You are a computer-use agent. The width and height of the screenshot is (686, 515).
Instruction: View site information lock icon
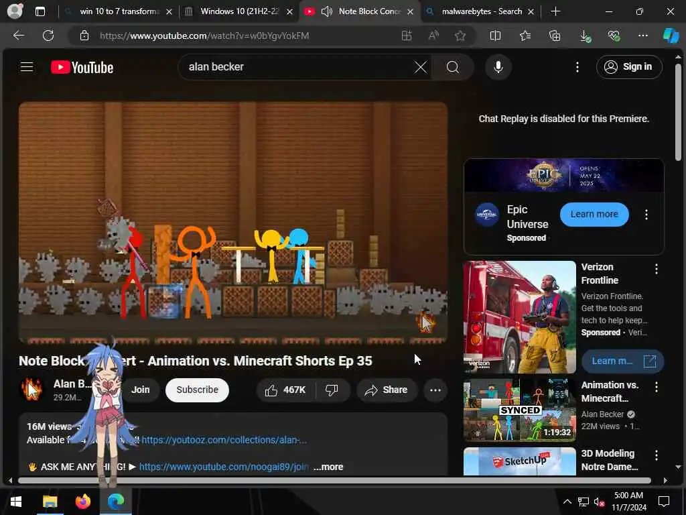[x=84, y=36]
